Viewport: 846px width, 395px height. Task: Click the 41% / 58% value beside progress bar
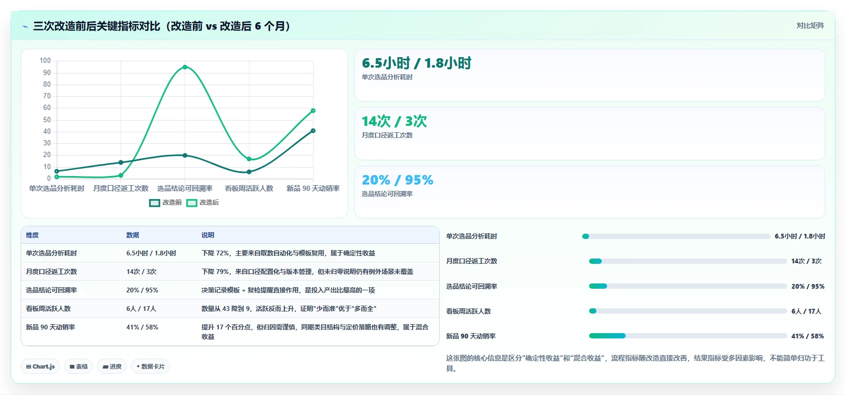pos(807,336)
